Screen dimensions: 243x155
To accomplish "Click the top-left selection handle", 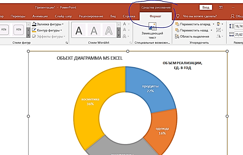I will (28, 51).
